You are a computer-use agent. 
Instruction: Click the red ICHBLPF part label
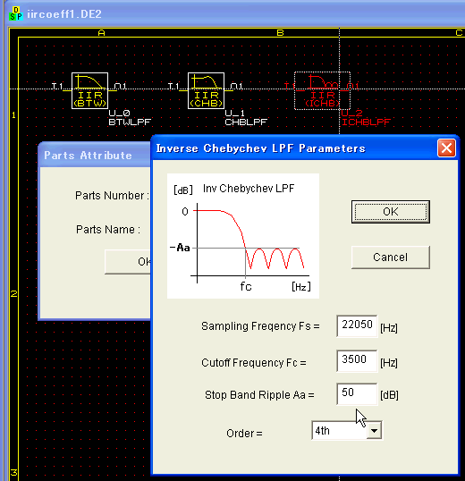coord(366,122)
